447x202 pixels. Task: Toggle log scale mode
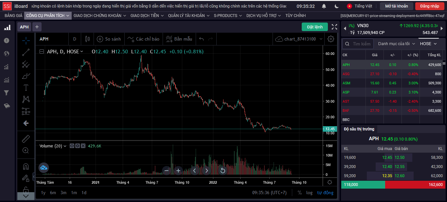[x=309, y=193]
